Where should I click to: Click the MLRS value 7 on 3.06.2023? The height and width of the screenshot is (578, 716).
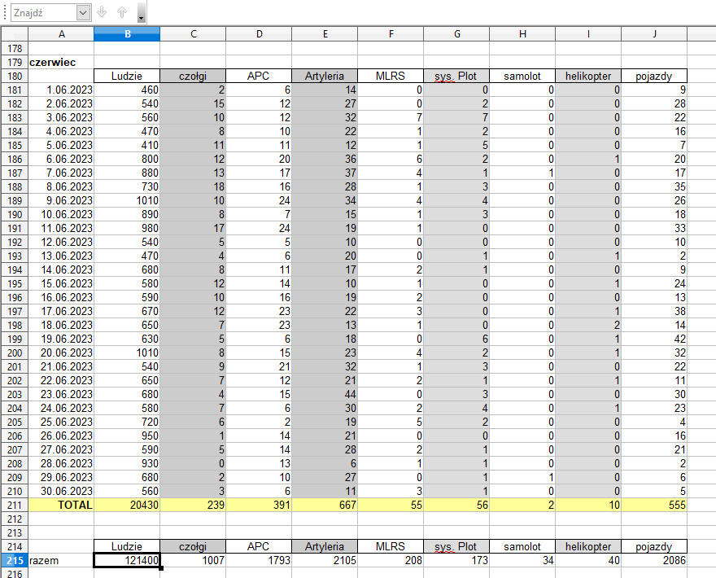coord(391,117)
